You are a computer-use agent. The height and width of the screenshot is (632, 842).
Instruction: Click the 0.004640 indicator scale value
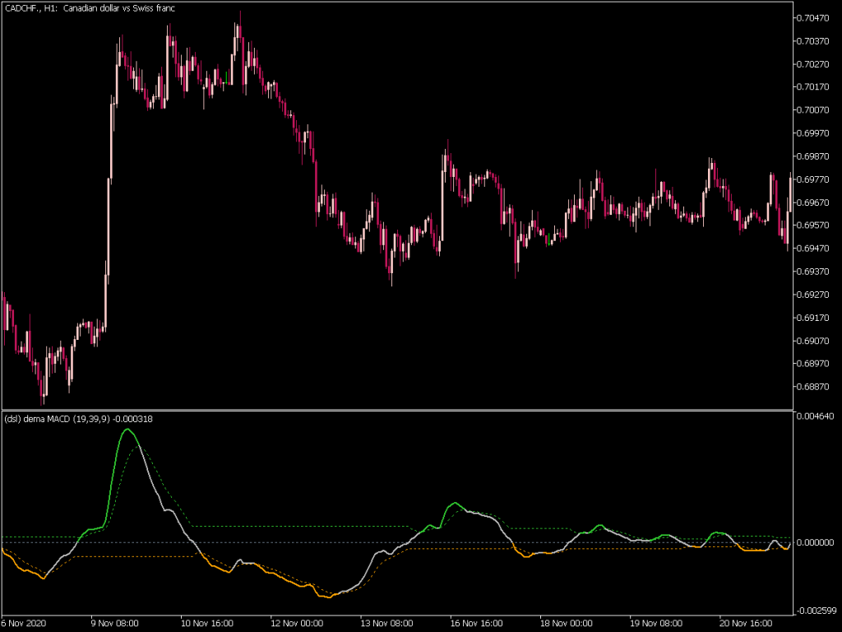pos(816,417)
